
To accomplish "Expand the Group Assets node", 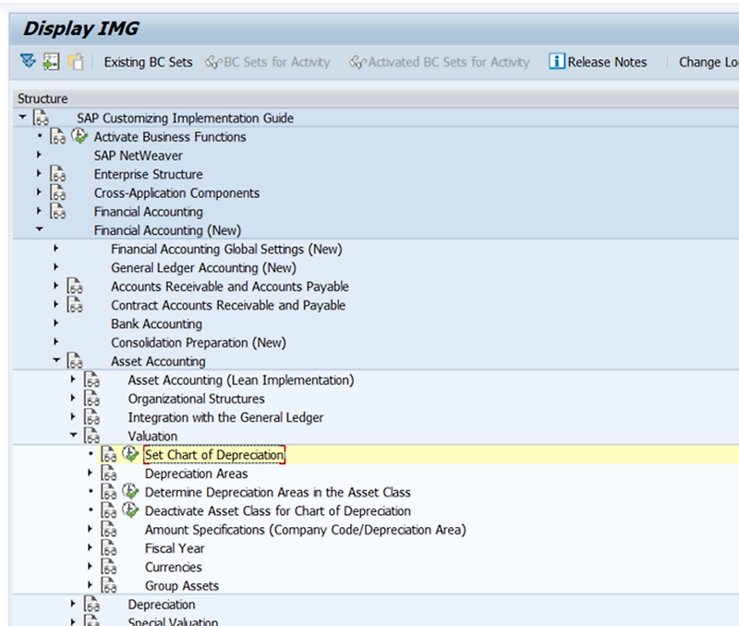I will tap(90, 585).
